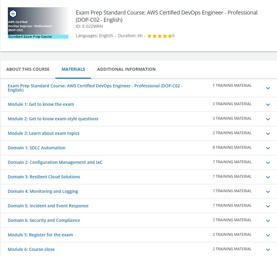
Task: Click 1 TRAINING MATERIAL count in first row
Action: tap(232, 86)
